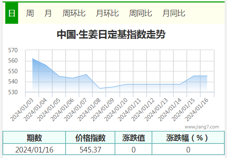
Task: Click the chart title 中国·生姜日定基指数走势
Action: (111, 34)
